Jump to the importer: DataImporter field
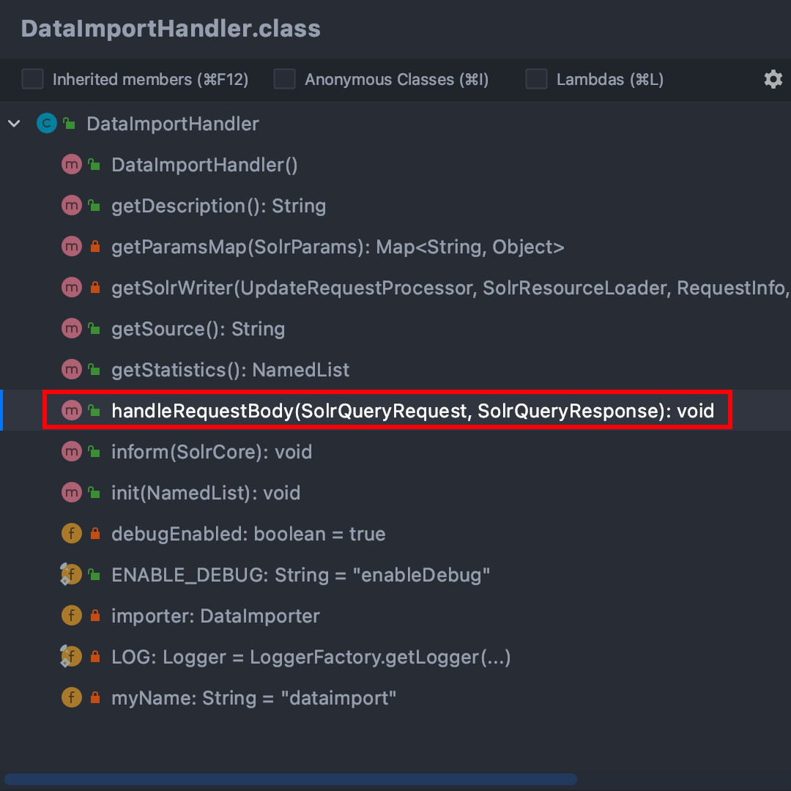 215,616
